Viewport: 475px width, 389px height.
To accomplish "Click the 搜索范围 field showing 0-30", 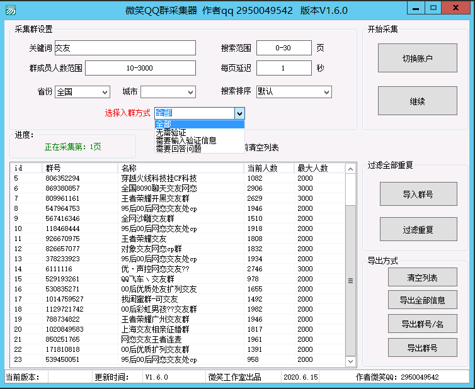I will point(284,48).
